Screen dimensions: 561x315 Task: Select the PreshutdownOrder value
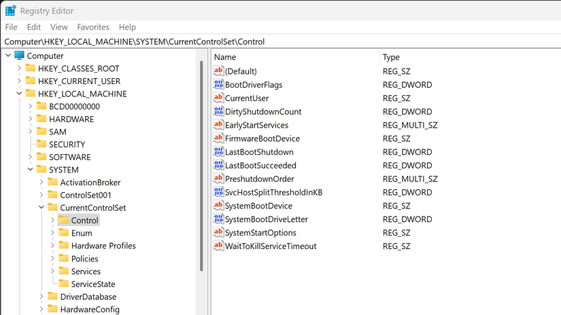pyautogui.click(x=259, y=179)
